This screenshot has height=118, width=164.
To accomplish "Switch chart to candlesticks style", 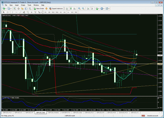I will click(x=71, y=9).
